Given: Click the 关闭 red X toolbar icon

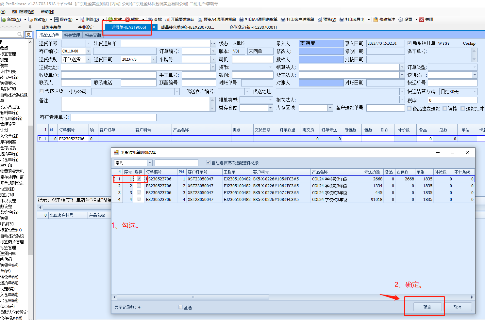Looking at the screenshot, I should (422, 20).
